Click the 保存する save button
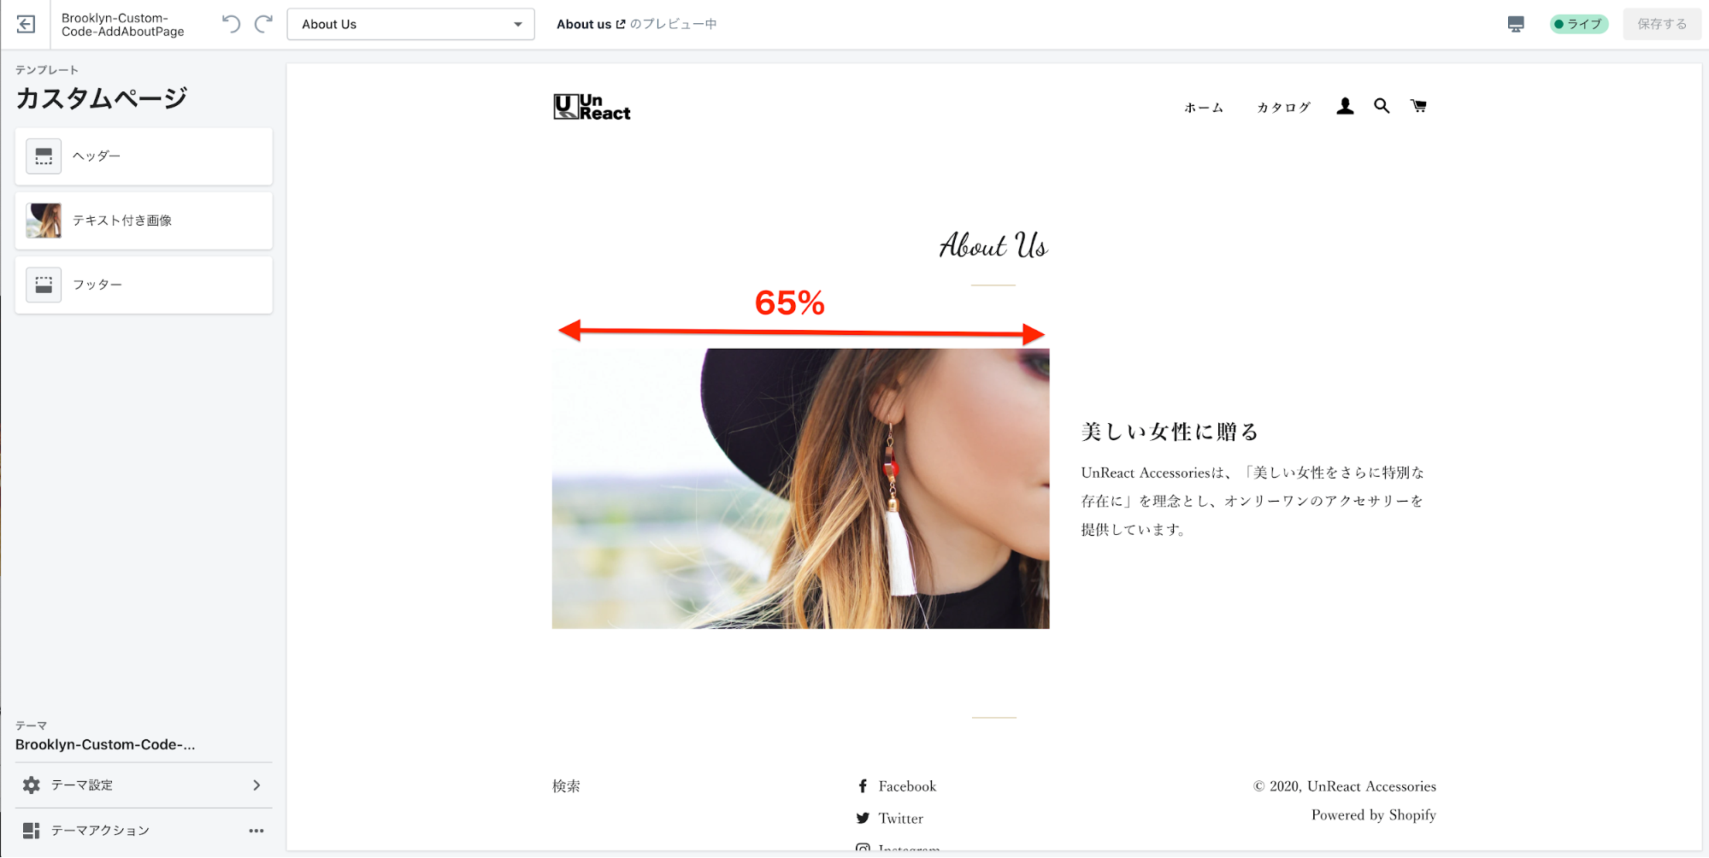 [x=1662, y=24]
